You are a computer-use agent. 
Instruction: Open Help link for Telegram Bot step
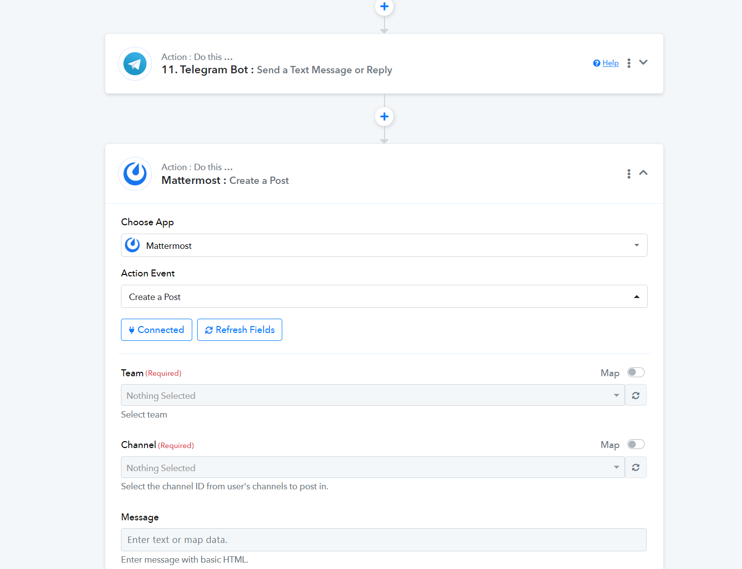[x=606, y=63]
